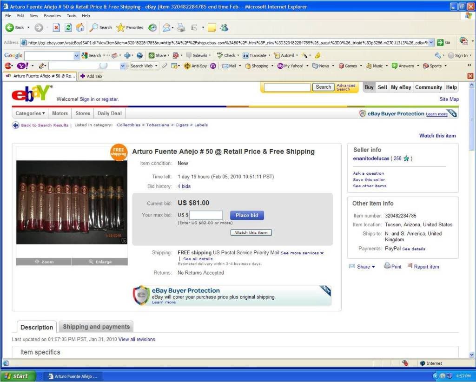The width and height of the screenshot is (476, 382).
Task: Click the Google toolbar wrench settings icon
Action: click(438, 55)
